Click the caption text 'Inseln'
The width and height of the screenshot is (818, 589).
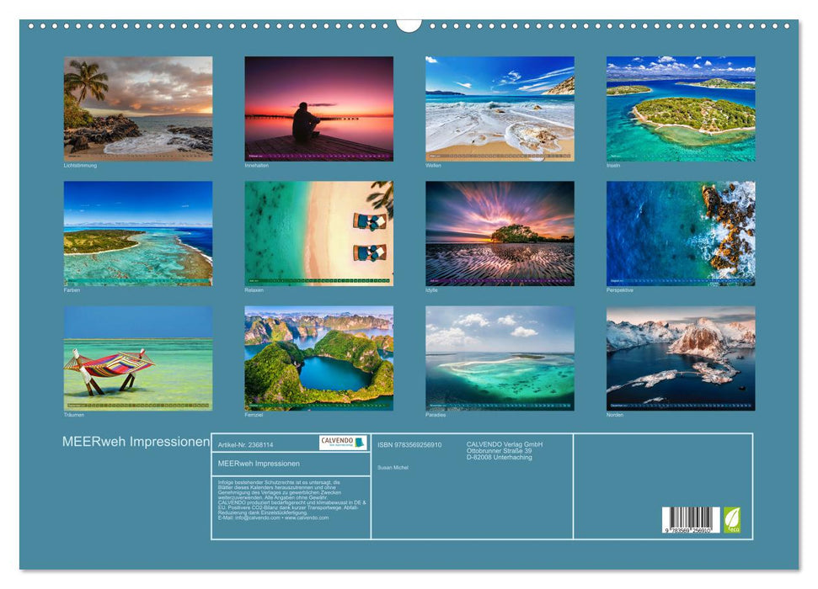pos(613,165)
